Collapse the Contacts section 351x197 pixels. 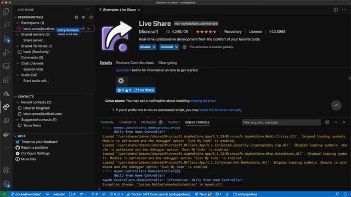pyautogui.click(x=15, y=96)
